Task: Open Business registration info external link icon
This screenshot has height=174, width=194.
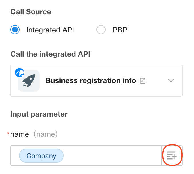Action: (x=143, y=81)
